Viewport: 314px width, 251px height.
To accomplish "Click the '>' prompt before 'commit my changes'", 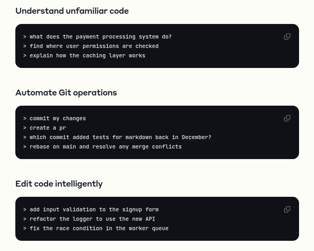I will (25, 118).
